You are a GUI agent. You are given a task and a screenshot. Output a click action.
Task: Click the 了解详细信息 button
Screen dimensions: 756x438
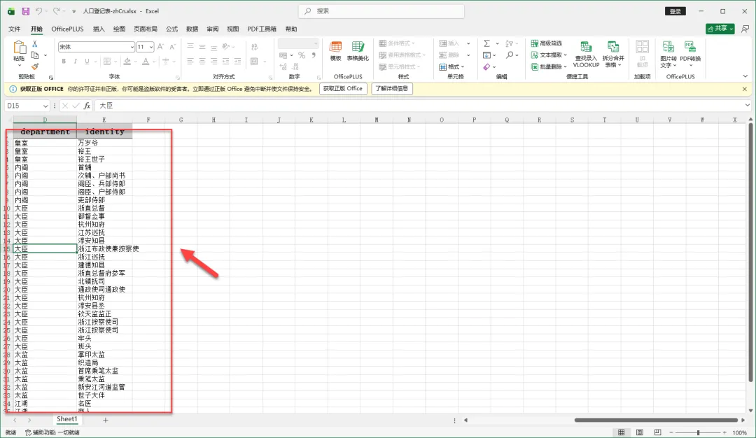click(392, 89)
